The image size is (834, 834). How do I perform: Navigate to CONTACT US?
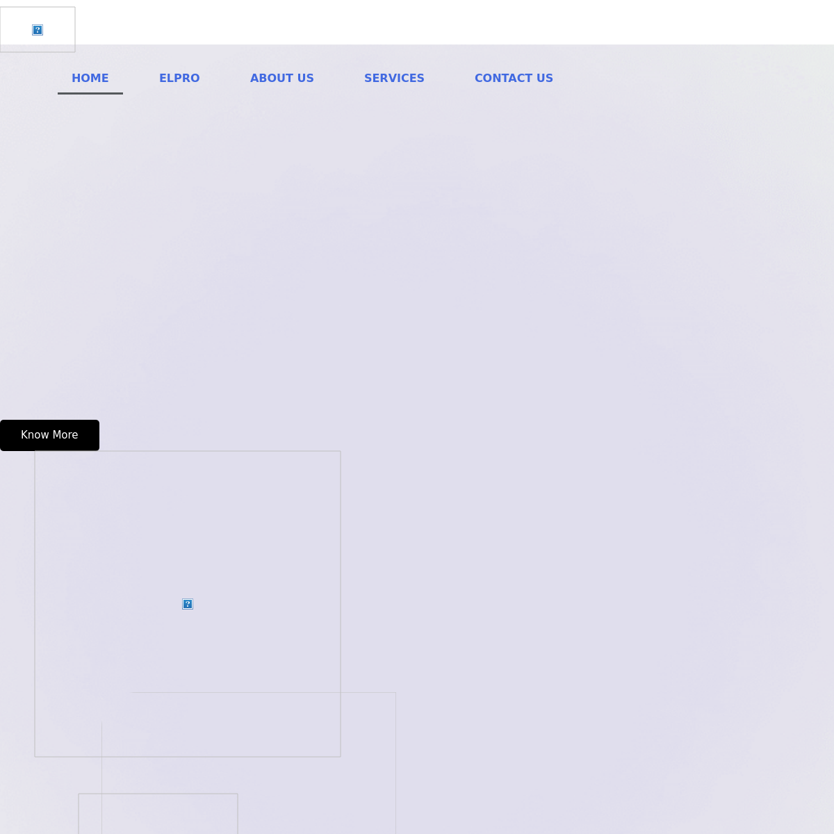click(x=514, y=79)
